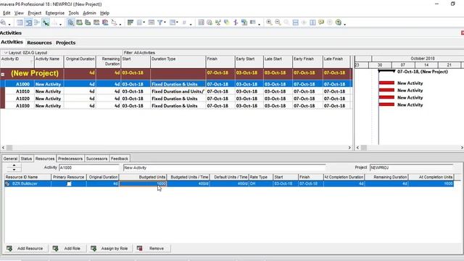This screenshot has height=261, width=464.
Task: Open the Edit menu
Action: pos(7,13)
